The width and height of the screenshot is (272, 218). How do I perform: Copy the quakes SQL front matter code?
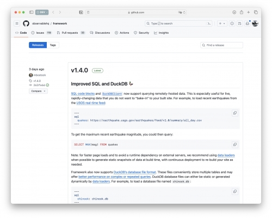click(235, 113)
